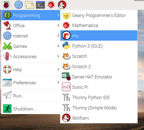Screen dimensions: 144x130
Task: Click the Wolfram wolf icon in submenu
Action: click(x=66, y=118)
